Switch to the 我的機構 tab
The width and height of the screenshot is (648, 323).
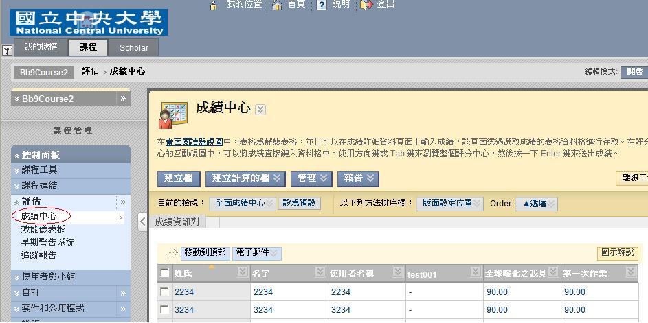[41, 47]
